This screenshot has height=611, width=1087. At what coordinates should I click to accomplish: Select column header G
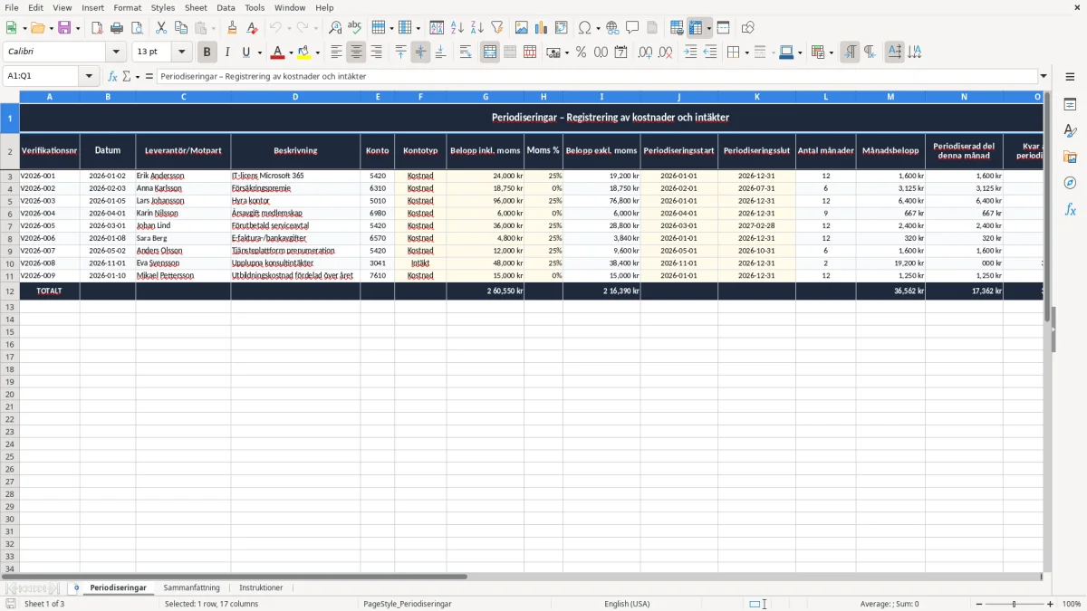pos(486,97)
